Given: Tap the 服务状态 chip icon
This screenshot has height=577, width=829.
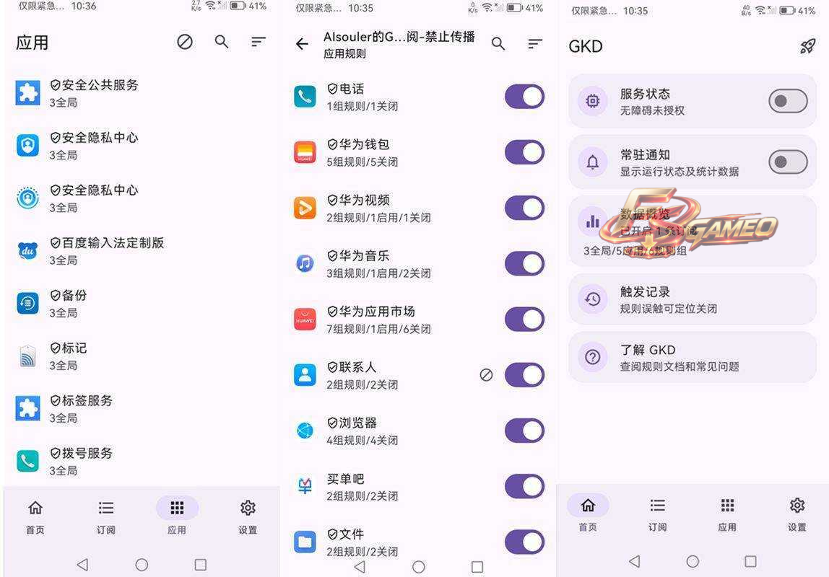Looking at the screenshot, I should click(x=593, y=101).
